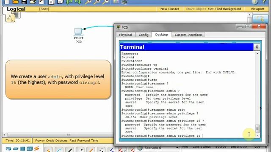The height and width of the screenshot is (152, 271).
Task: Open the Custom Devices Dialog icon
Action: click(x=124, y=2)
